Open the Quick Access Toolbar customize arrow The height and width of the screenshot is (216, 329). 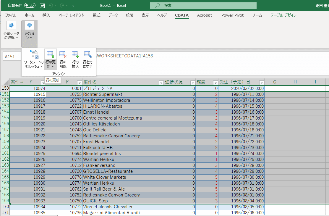[x=73, y=6]
